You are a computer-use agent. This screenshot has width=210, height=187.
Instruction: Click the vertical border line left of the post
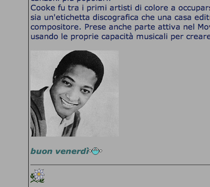28,94
